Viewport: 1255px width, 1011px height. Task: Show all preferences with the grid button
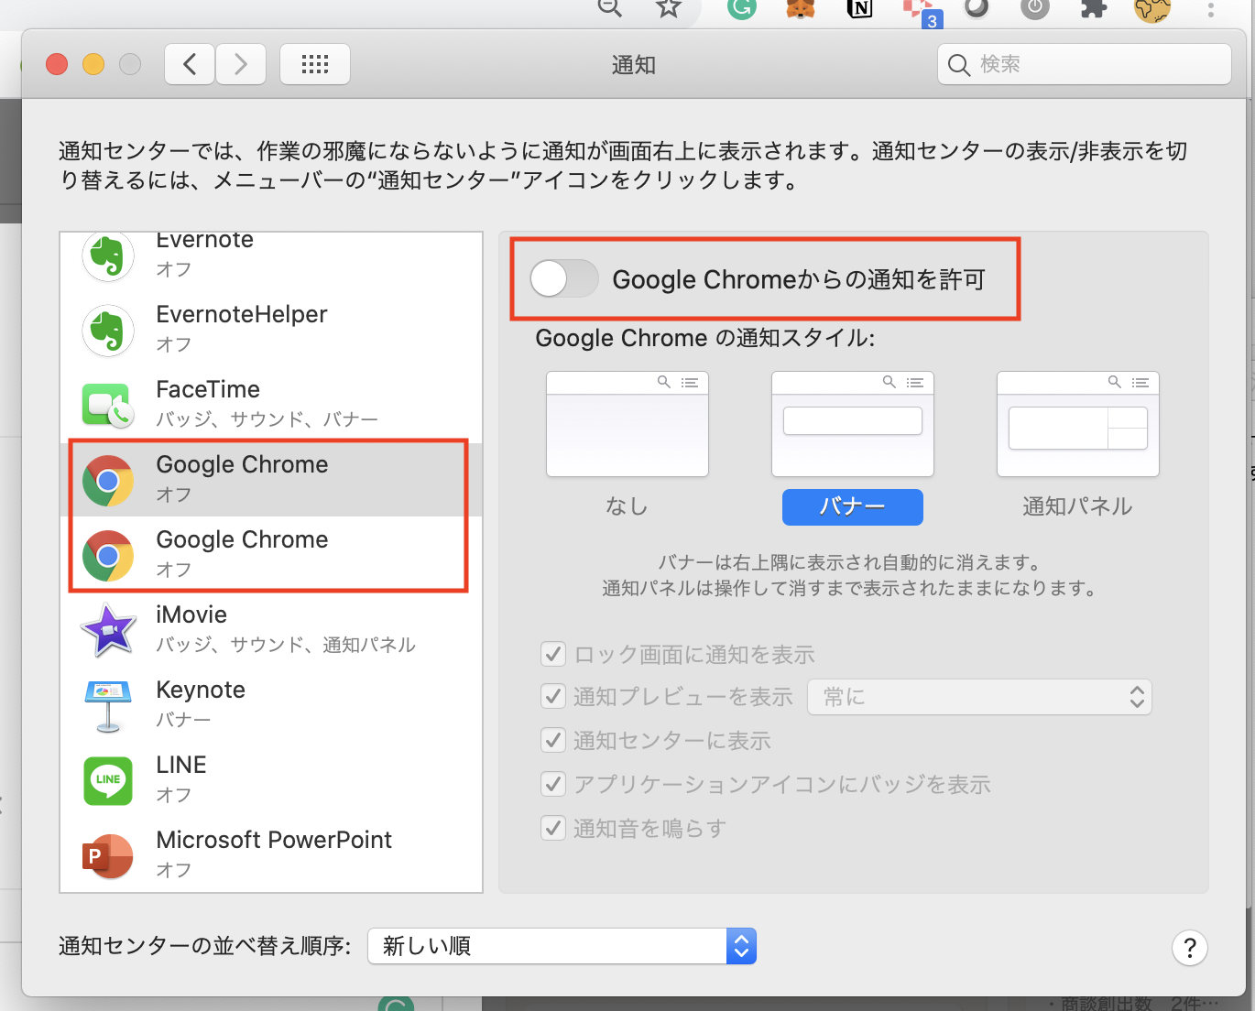(315, 64)
